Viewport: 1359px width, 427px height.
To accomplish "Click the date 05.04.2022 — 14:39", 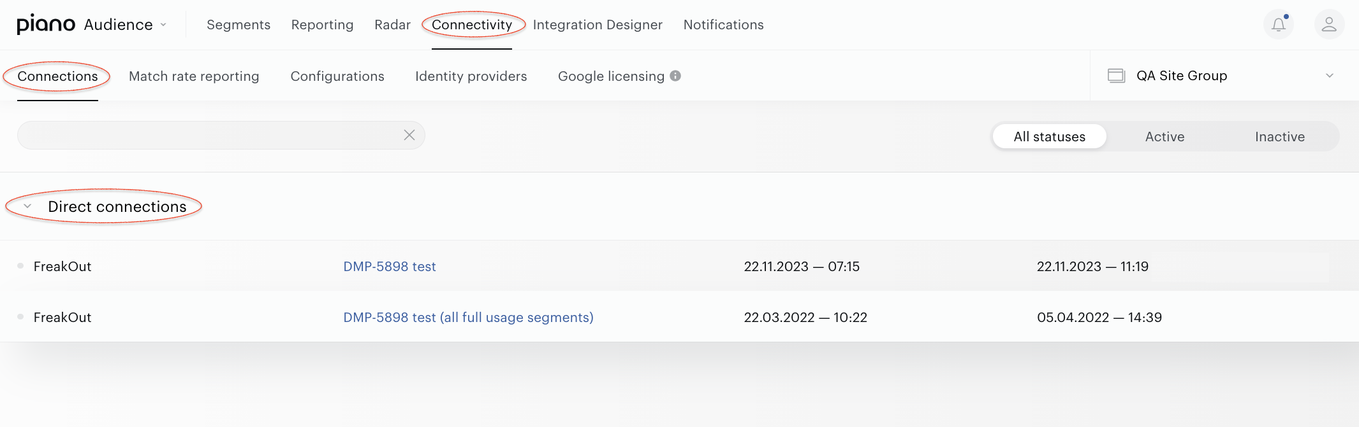I will 1099,318.
